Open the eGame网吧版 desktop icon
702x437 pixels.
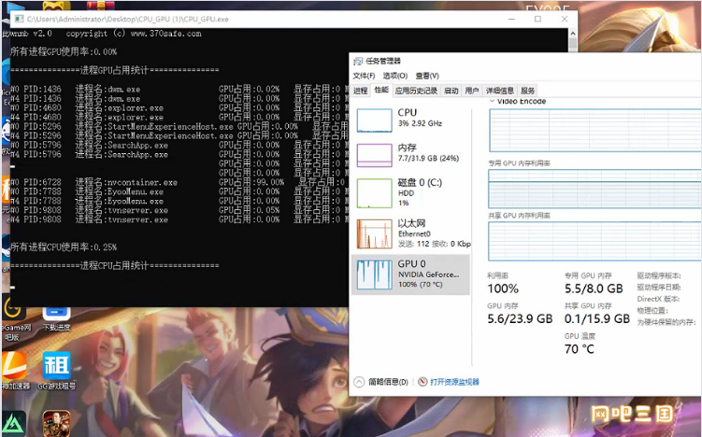13,318
